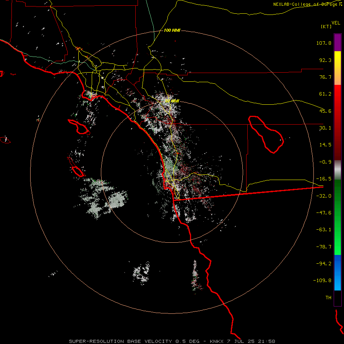The image size is (344, 344).
Task: Click the -16.5 legend value
Action: [324, 179]
